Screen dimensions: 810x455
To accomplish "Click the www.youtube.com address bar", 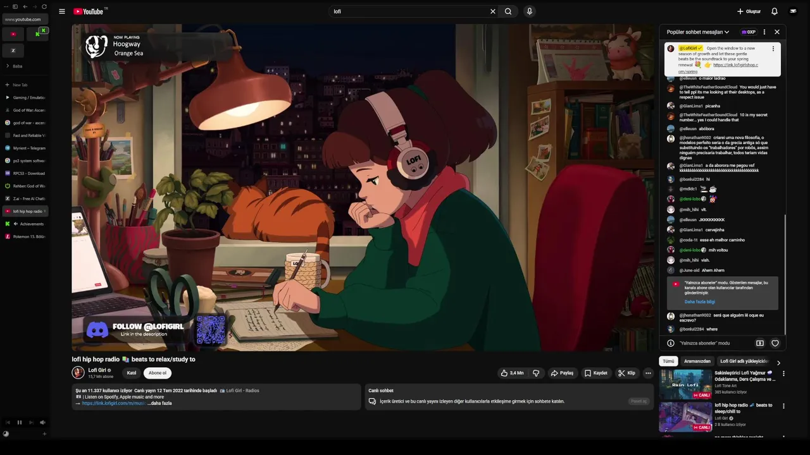I will [25, 20].
